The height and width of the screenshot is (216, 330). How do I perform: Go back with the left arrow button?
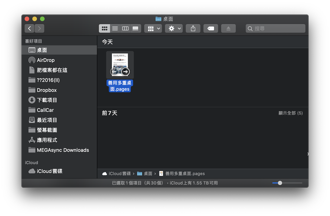click(29, 28)
